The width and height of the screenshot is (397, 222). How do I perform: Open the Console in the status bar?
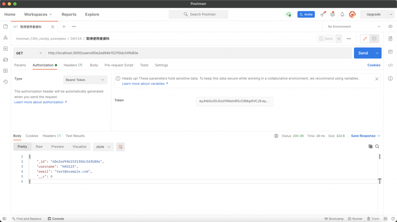coord(56,219)
